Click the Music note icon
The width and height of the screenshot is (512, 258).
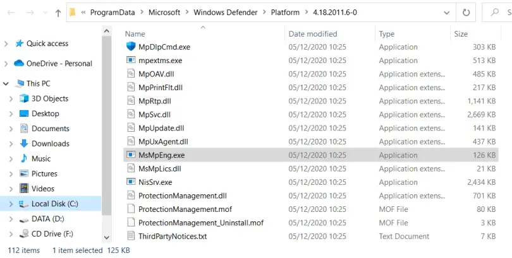[x=24, y=158]
